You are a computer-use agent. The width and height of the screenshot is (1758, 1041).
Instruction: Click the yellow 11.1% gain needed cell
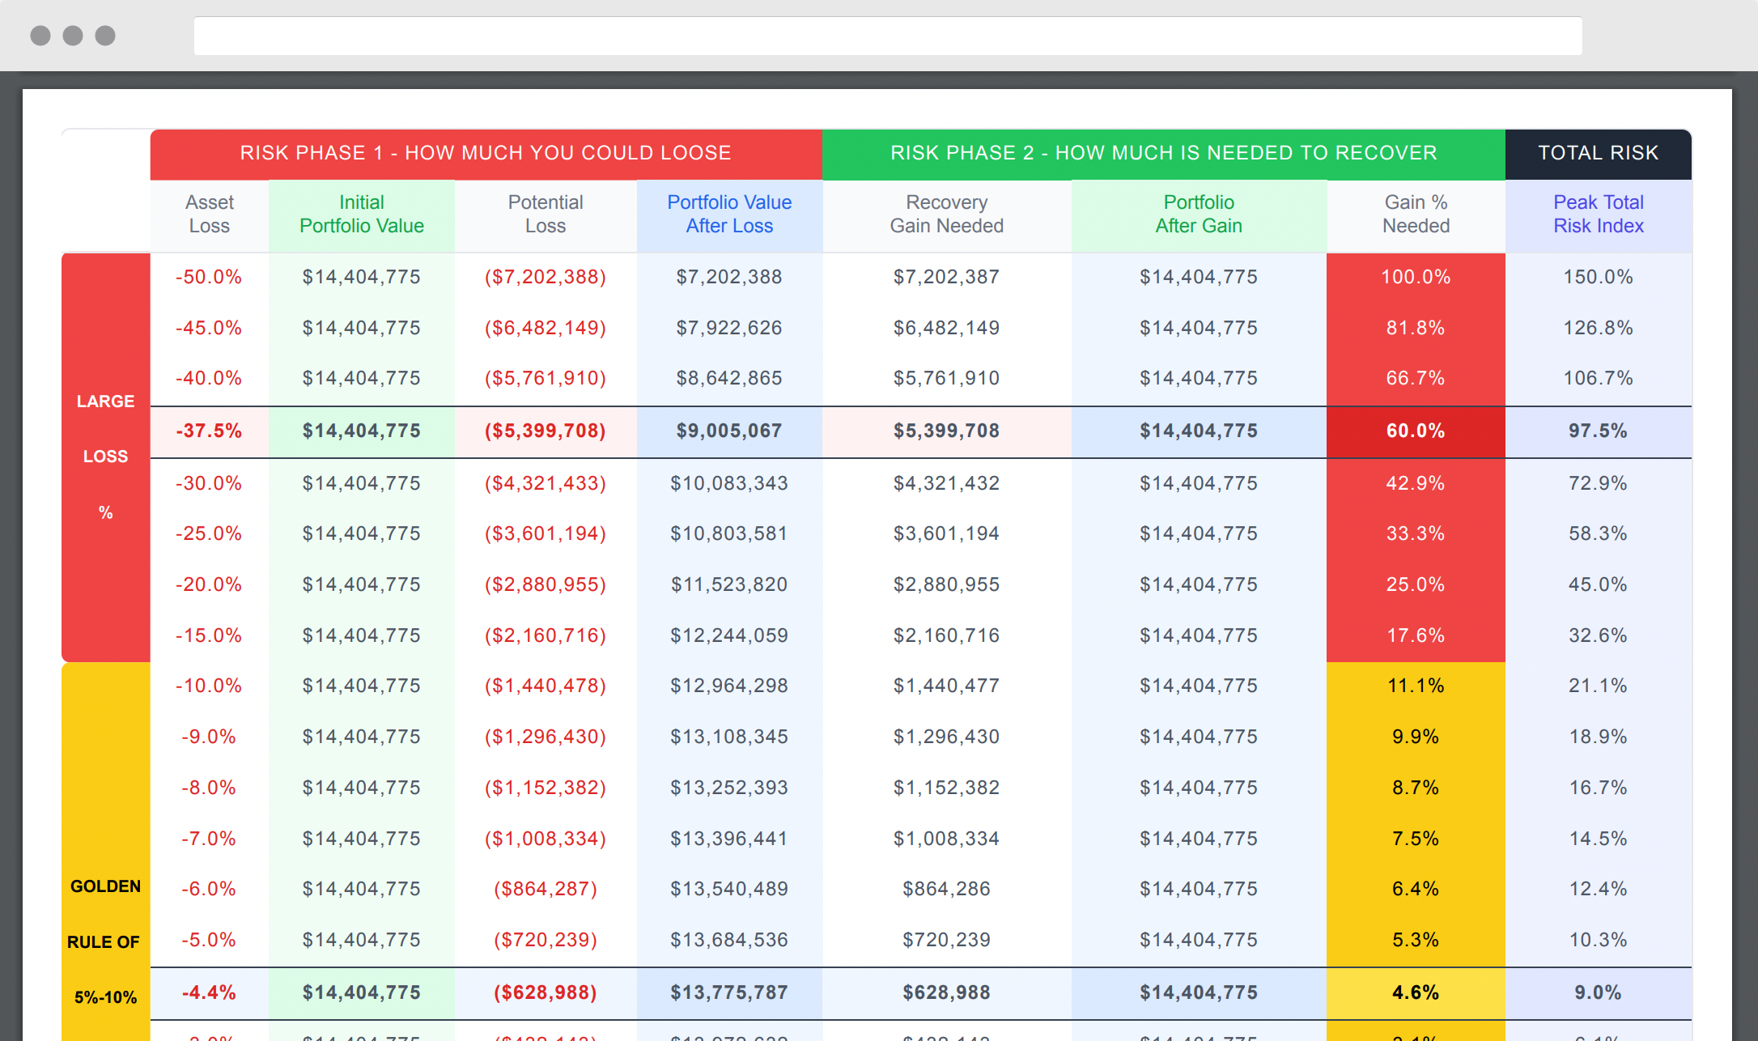point(1416,686)
